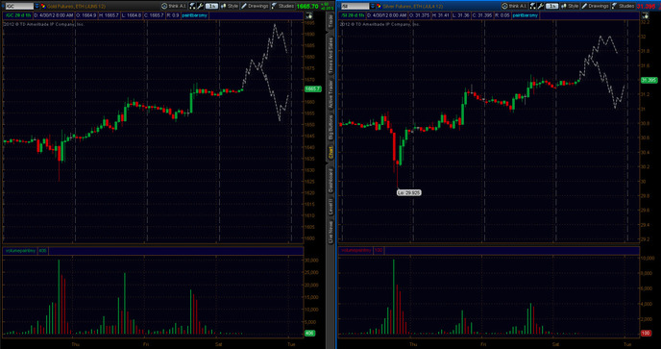
Task: Open Drawings tools on Gold Futures chart
Action: tap(255, 6)
